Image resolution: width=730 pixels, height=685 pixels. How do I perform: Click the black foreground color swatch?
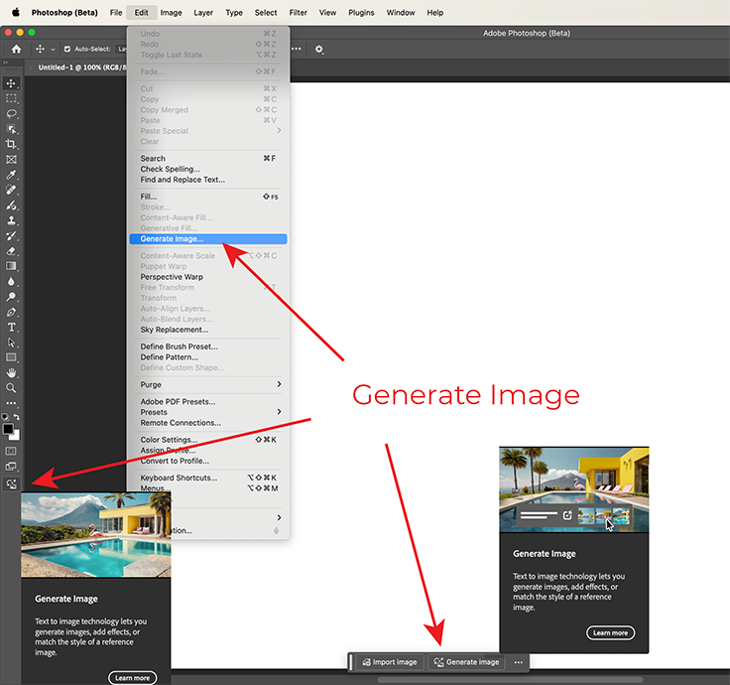pyautogui.click(x=9, y=430)
